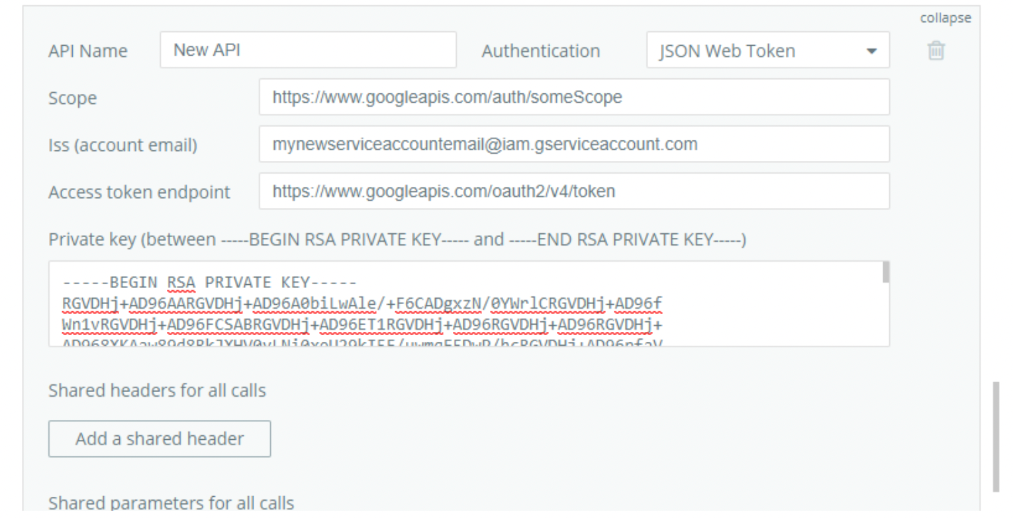Click the "Authentication" label text
Viewport: 1013px width, 518px height.
541,51
